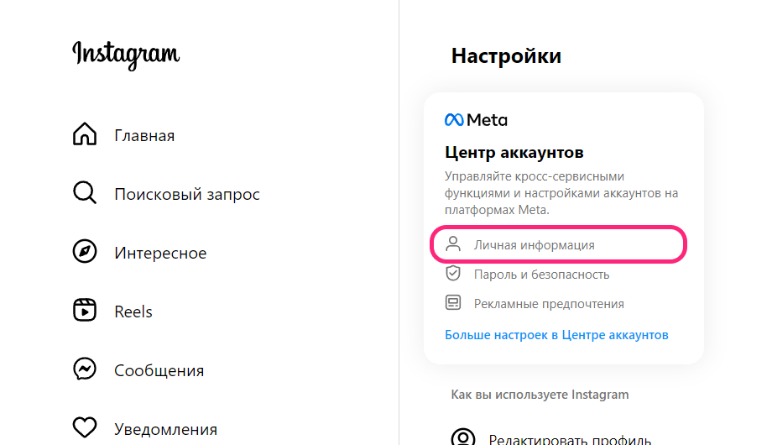This screenshot has height=445, width=772.
Task: Click the person icon for Личная информация
Action: (x=453, y=244)
